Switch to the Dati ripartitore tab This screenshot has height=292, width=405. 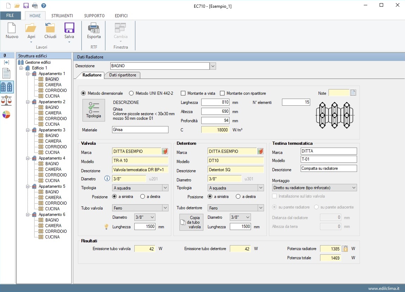coord(123,75)
